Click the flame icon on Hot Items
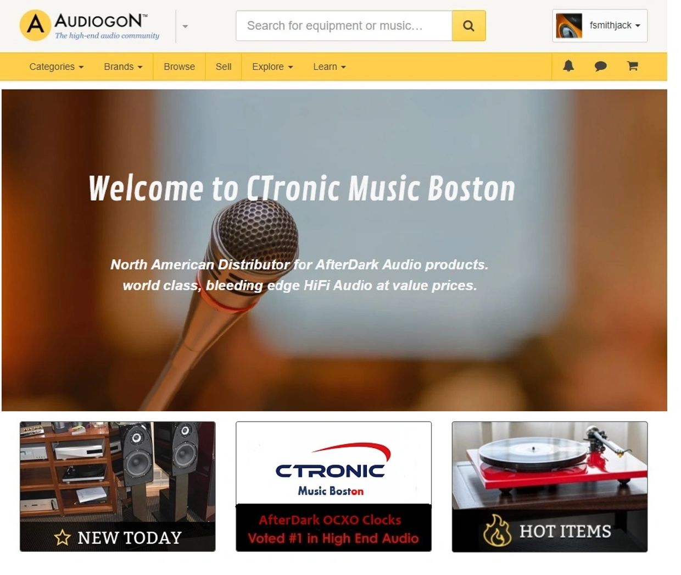 497,530
